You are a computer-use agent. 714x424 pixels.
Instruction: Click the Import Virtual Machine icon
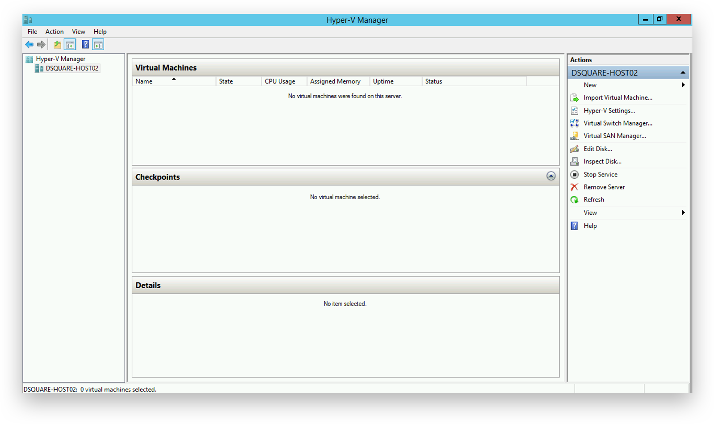tap(575, 98)
